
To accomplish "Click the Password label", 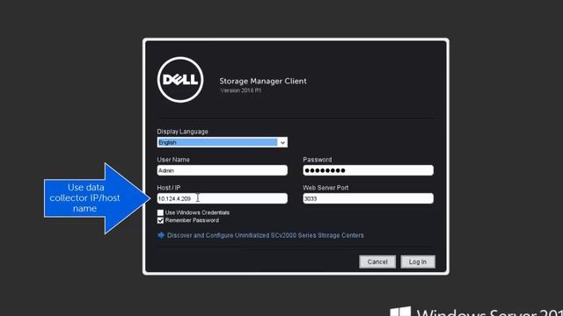I will coord(318,160).
